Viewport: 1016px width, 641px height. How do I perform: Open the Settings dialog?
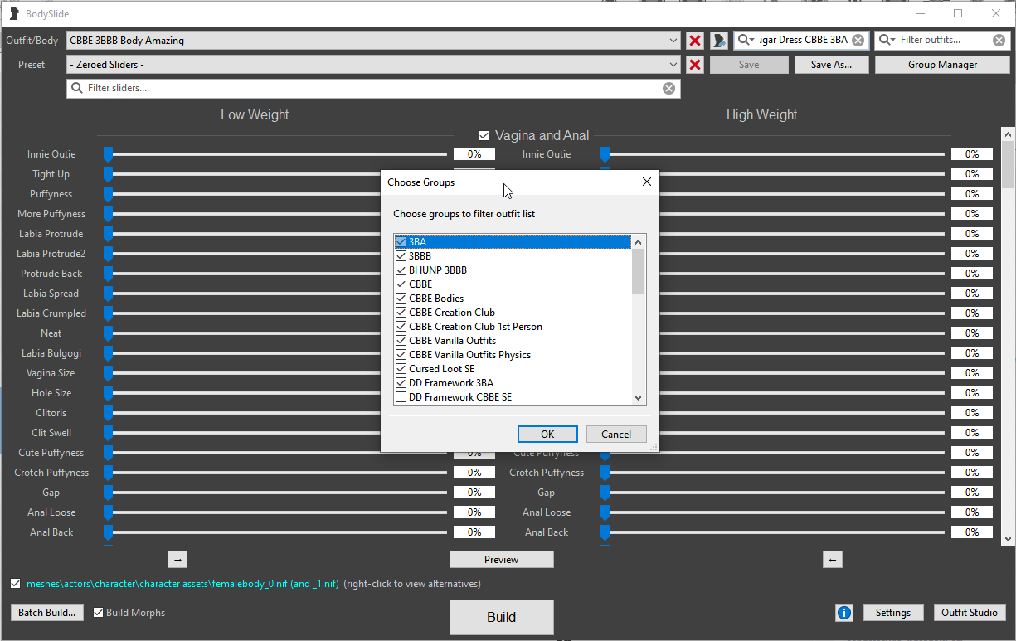point(893,613)
